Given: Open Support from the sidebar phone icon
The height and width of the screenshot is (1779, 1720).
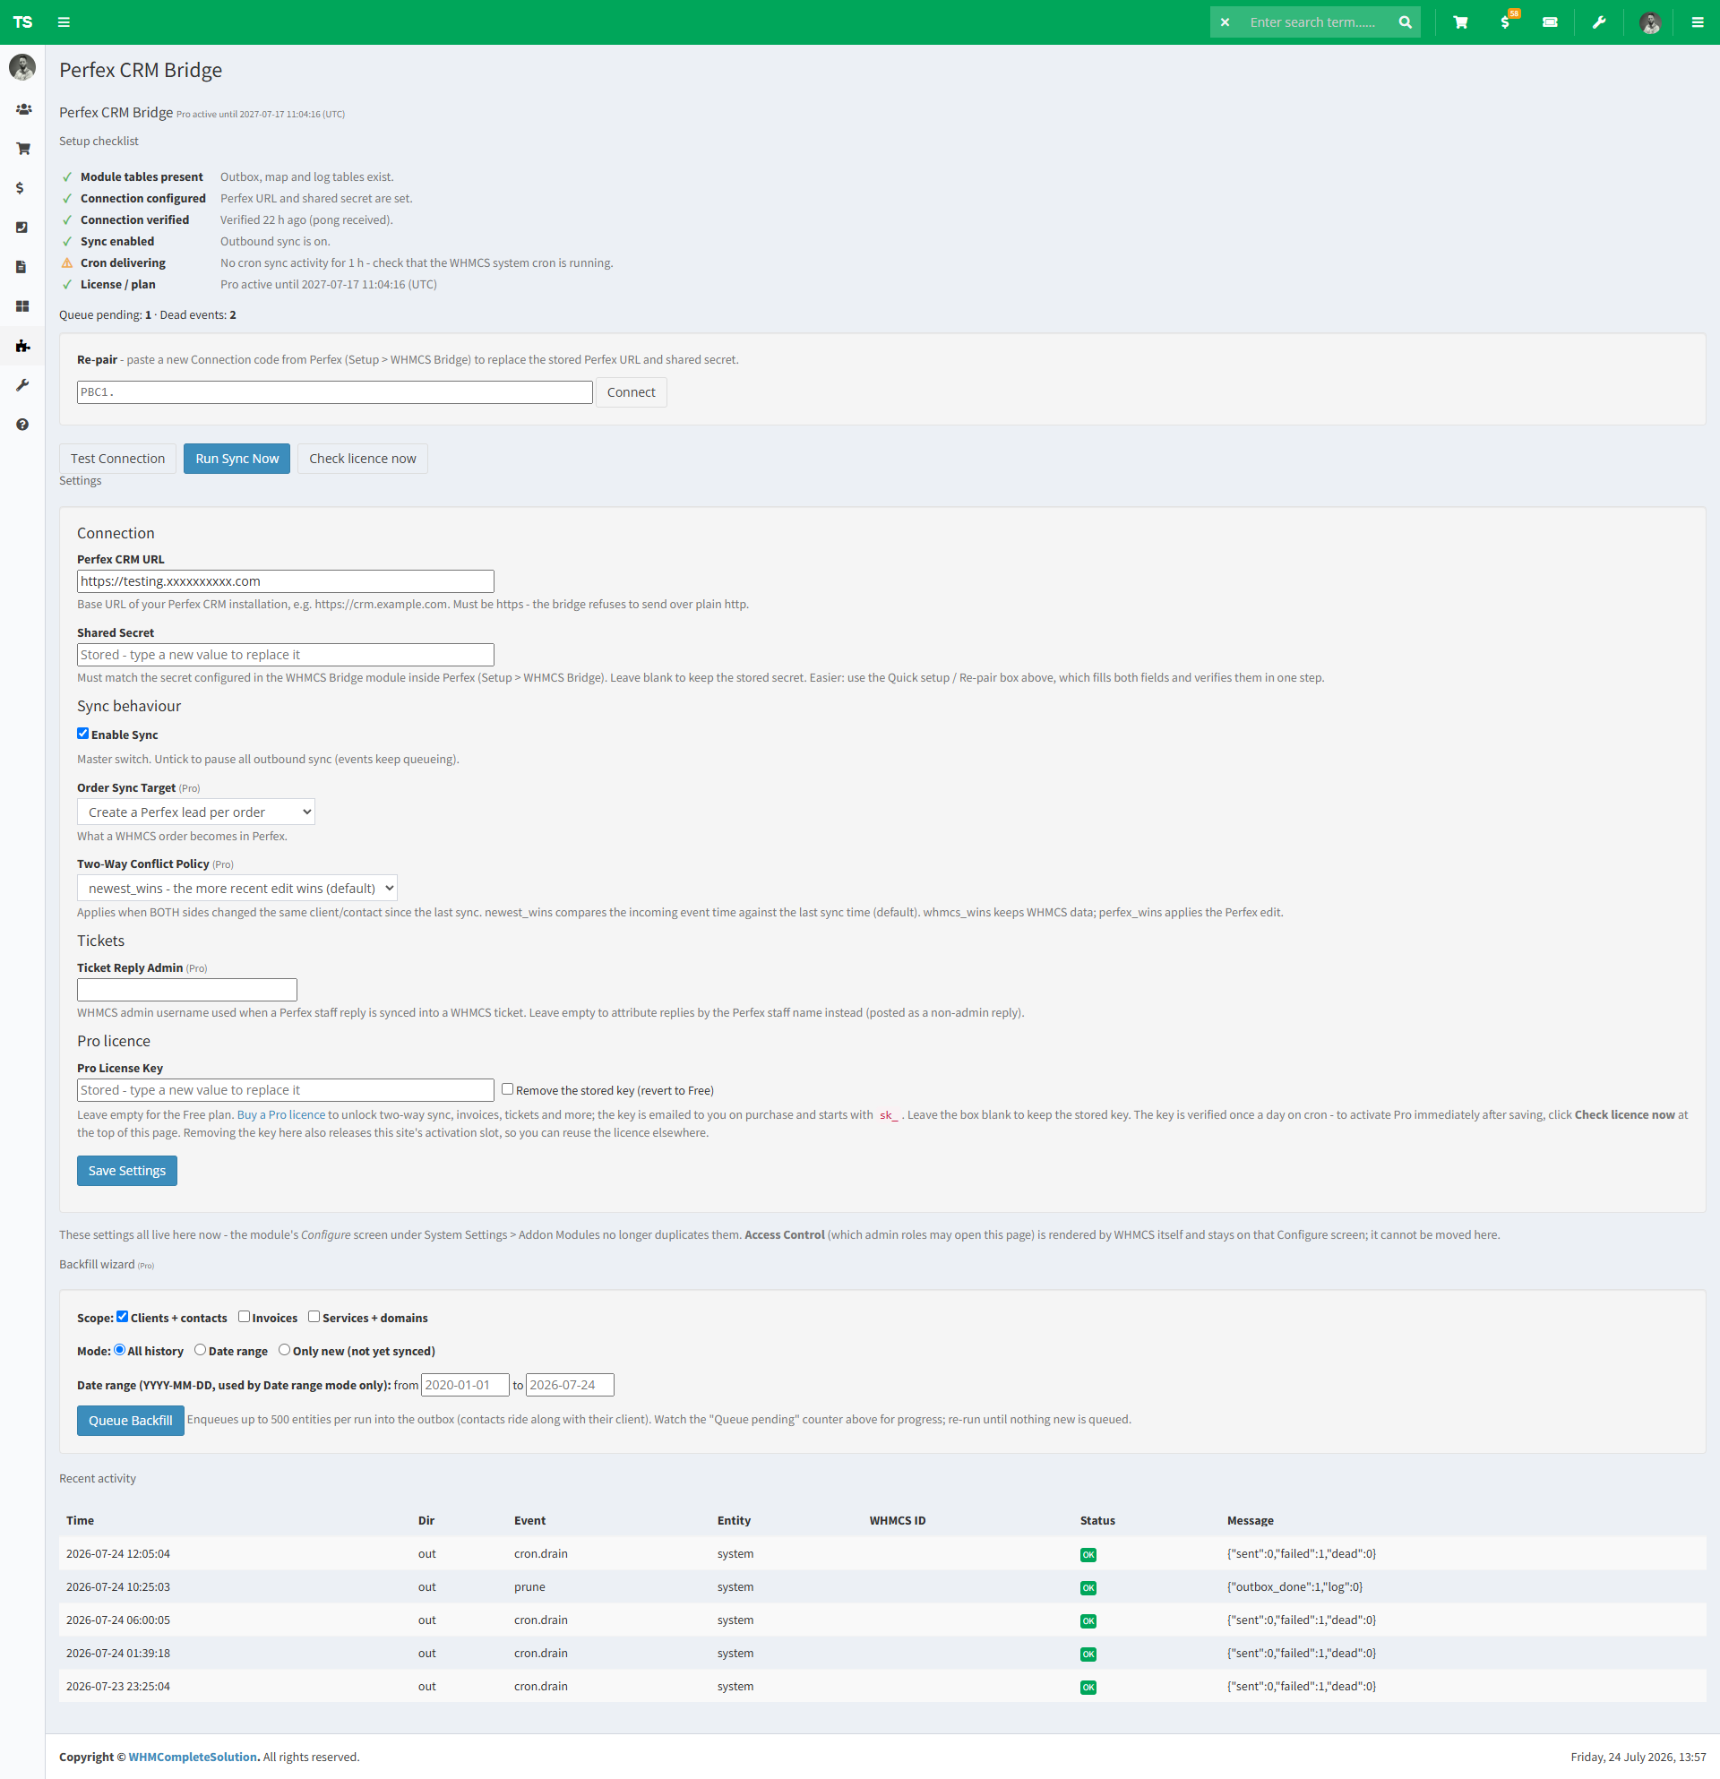Looking at the screenshot, I should (22, 227).
